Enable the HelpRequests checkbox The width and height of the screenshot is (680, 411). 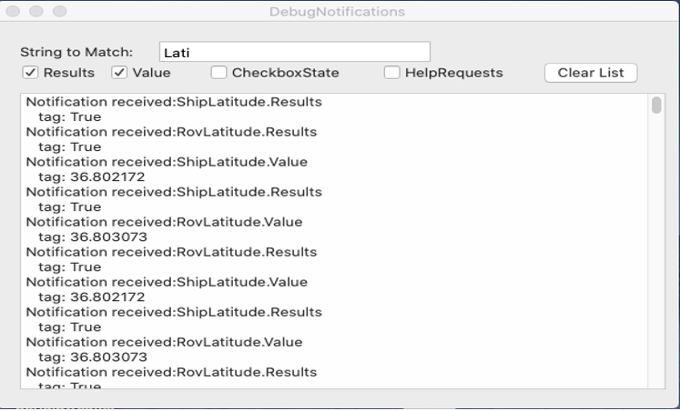(x=391, y=73)
